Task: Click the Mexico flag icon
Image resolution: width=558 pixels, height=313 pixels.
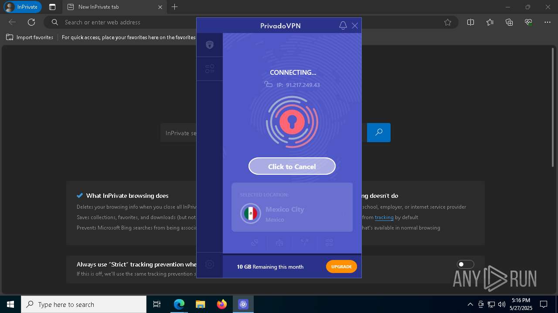Action: coord(251,213)
